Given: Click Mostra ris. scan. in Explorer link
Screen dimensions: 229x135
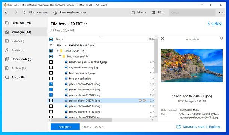Looking at the screenshot, I should (198, 127).
